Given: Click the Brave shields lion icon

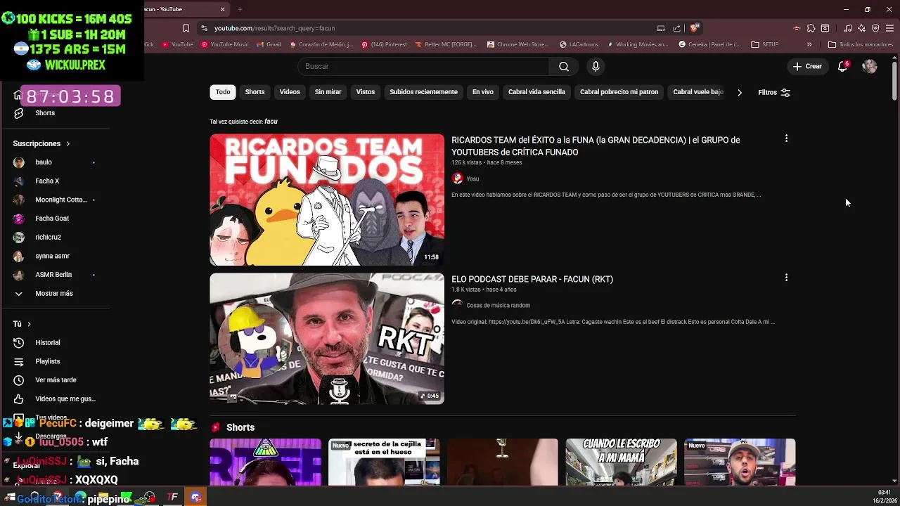Looking at the screenshot, I should tap(694, 28).
